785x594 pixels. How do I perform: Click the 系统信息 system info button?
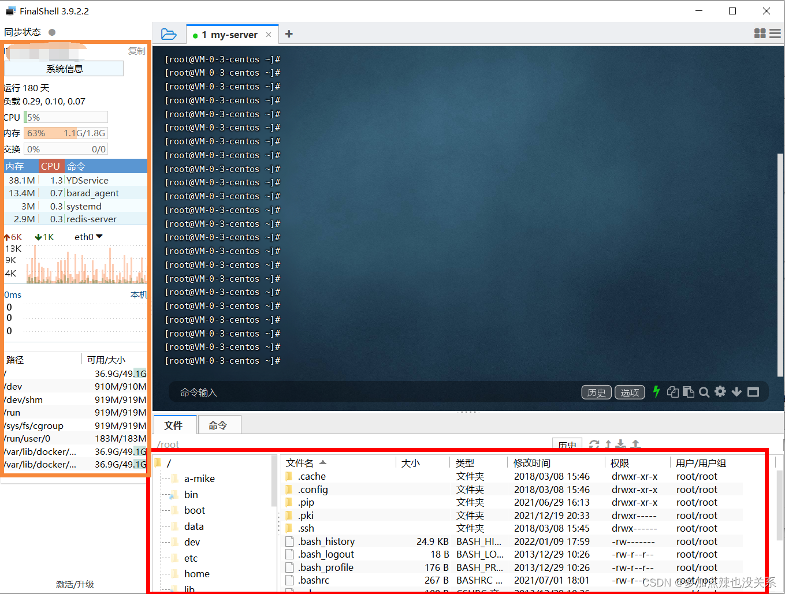(65, 69)
